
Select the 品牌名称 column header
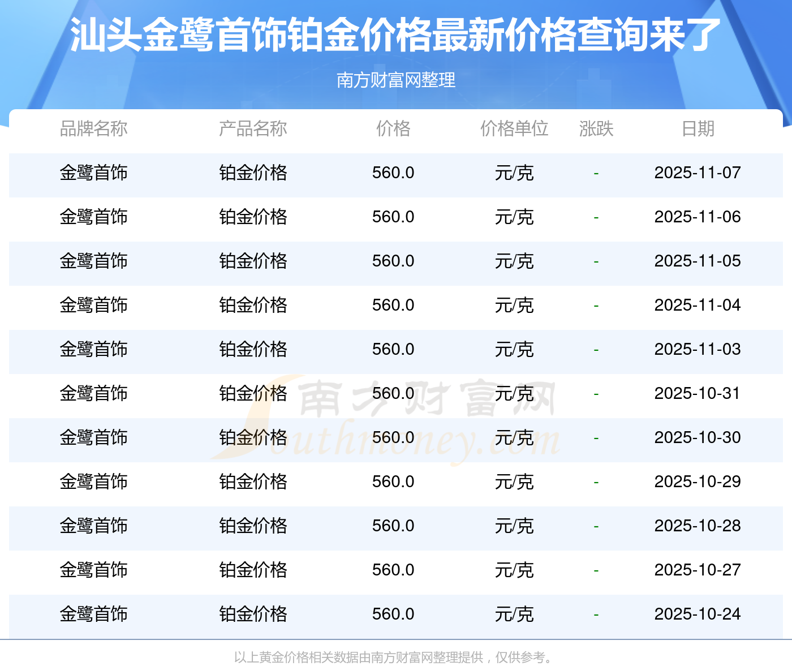[94, 129]
